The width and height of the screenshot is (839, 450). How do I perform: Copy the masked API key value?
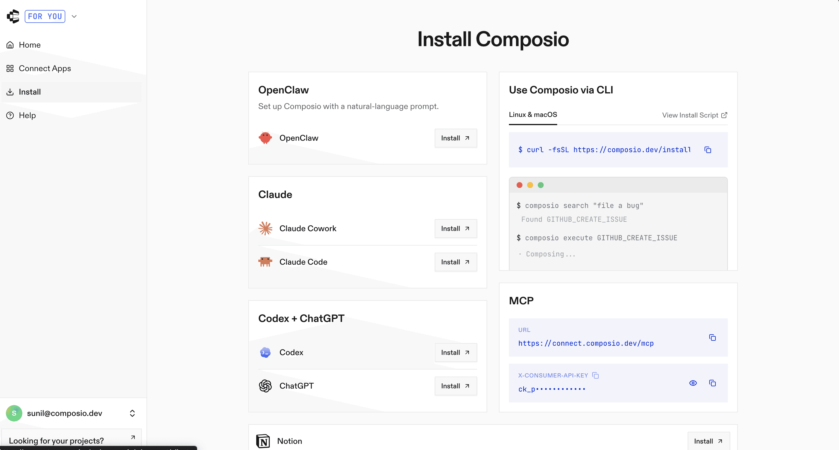pyautogui.click(x=712, y=383)
